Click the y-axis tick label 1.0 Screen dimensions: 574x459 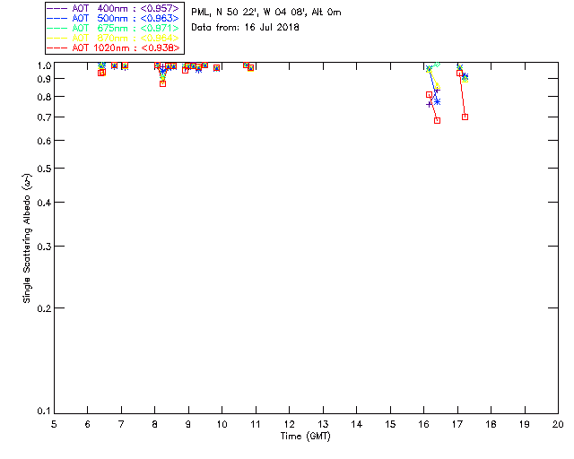[44, 65]
